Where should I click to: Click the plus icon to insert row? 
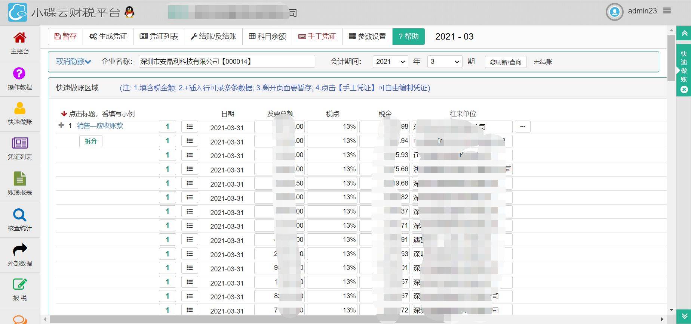point(61,125)
